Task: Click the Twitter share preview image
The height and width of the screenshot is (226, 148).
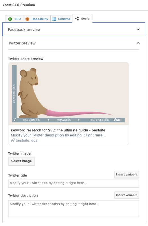Action: 69,94
